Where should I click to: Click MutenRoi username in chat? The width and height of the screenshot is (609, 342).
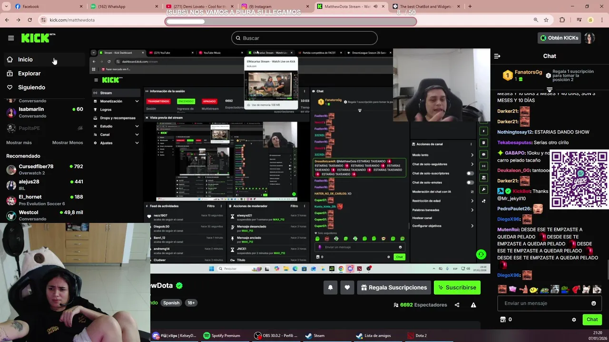coord(508,229)
